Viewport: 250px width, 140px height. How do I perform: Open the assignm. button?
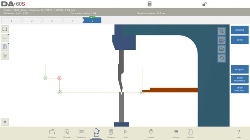pos(240,69)
